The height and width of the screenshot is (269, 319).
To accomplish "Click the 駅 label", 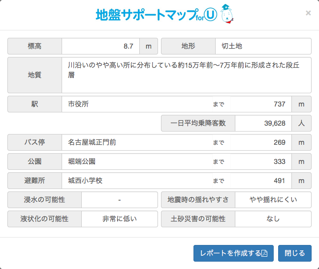I will 34,104.
